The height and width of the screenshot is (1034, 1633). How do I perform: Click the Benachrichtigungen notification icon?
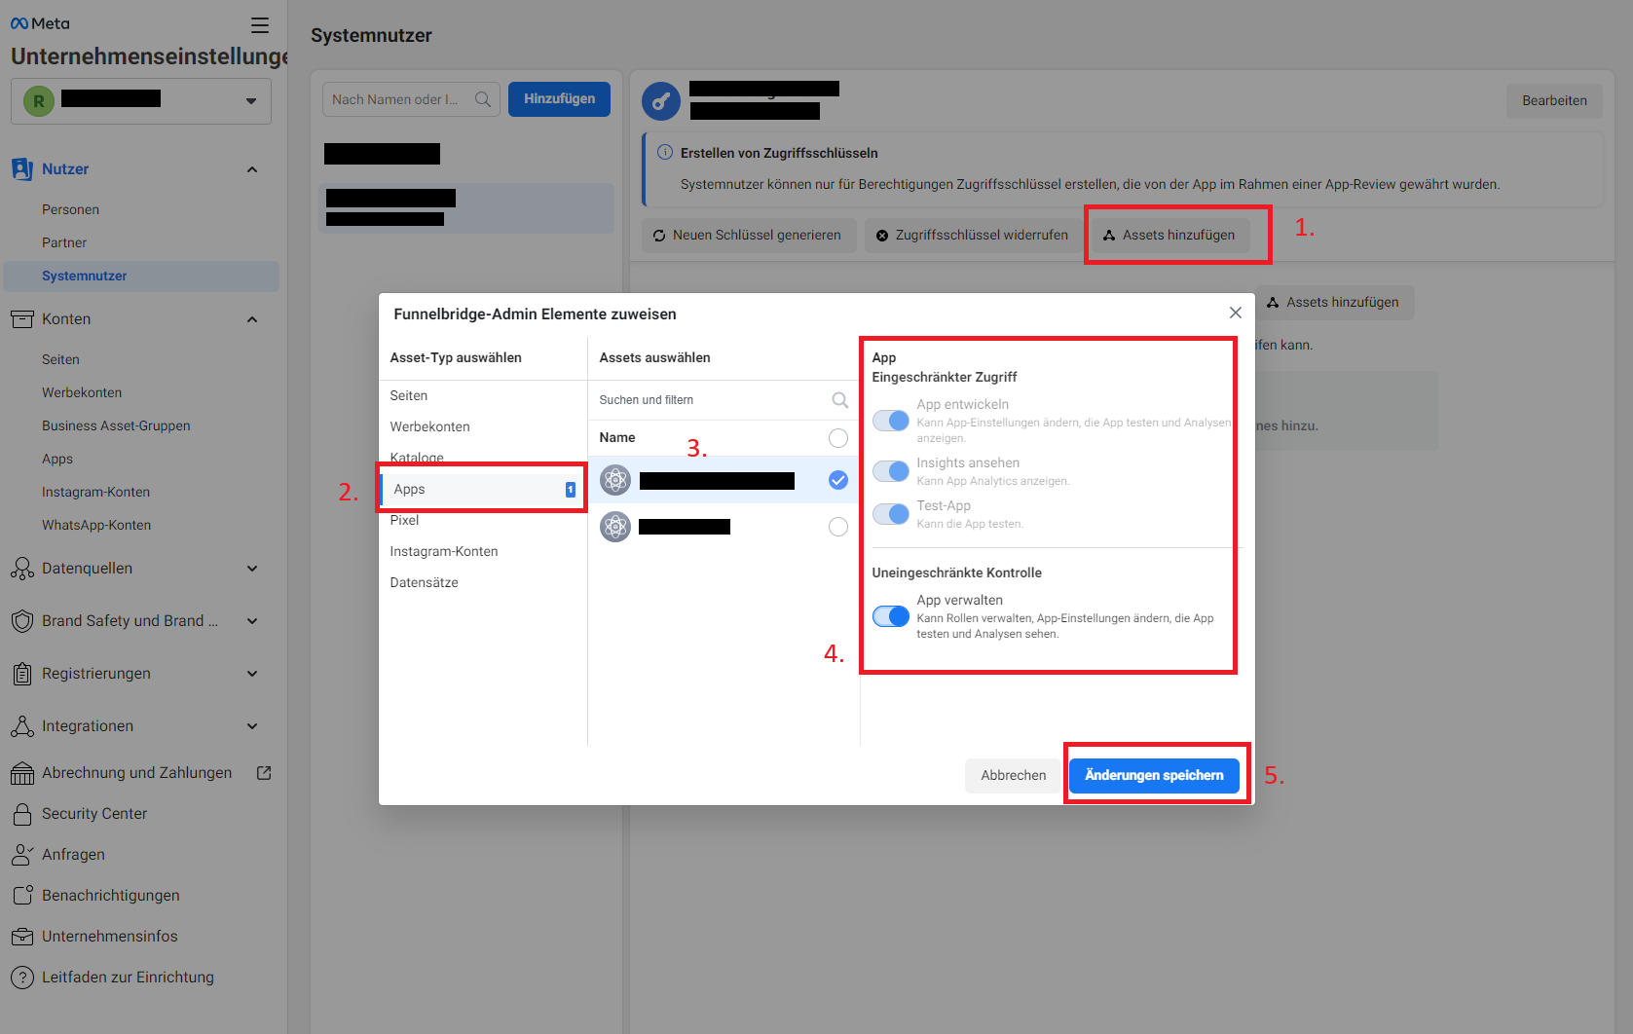(x=22, y=896)
